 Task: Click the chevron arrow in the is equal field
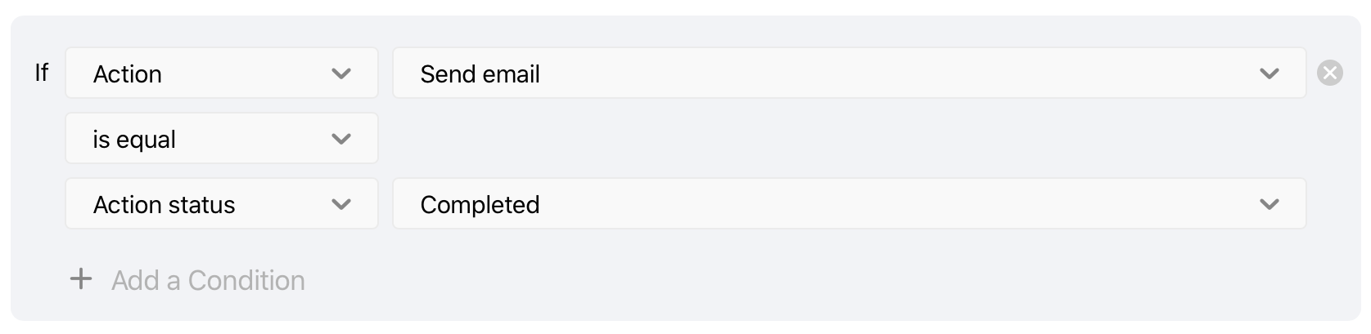click(341, 139)
